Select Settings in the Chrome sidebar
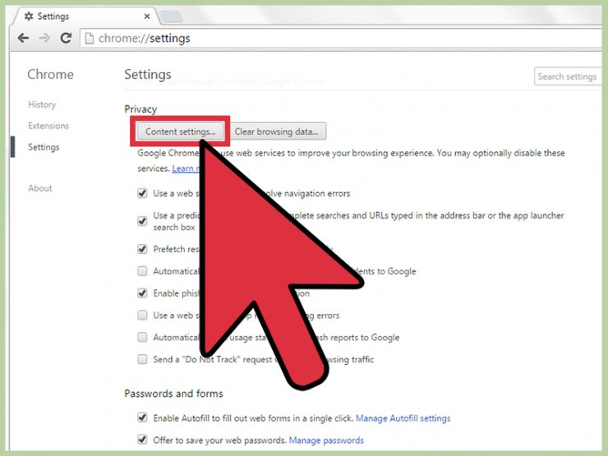608x456 pixels. click(x=44, y=147)
